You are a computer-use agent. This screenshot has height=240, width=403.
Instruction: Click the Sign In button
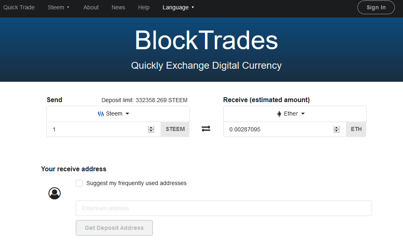point(376,7)
